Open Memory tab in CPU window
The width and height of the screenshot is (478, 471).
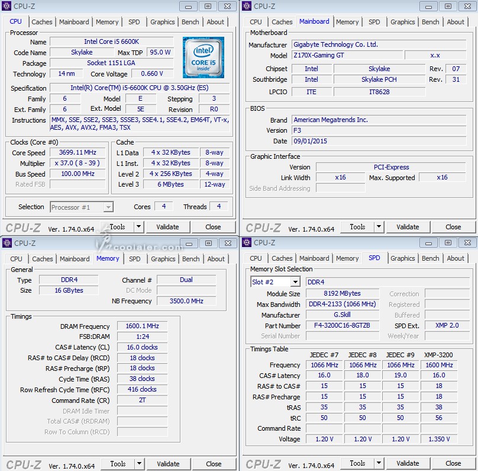click(107, 22)
